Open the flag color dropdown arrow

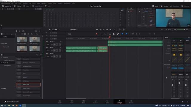(x=124, y=34)
